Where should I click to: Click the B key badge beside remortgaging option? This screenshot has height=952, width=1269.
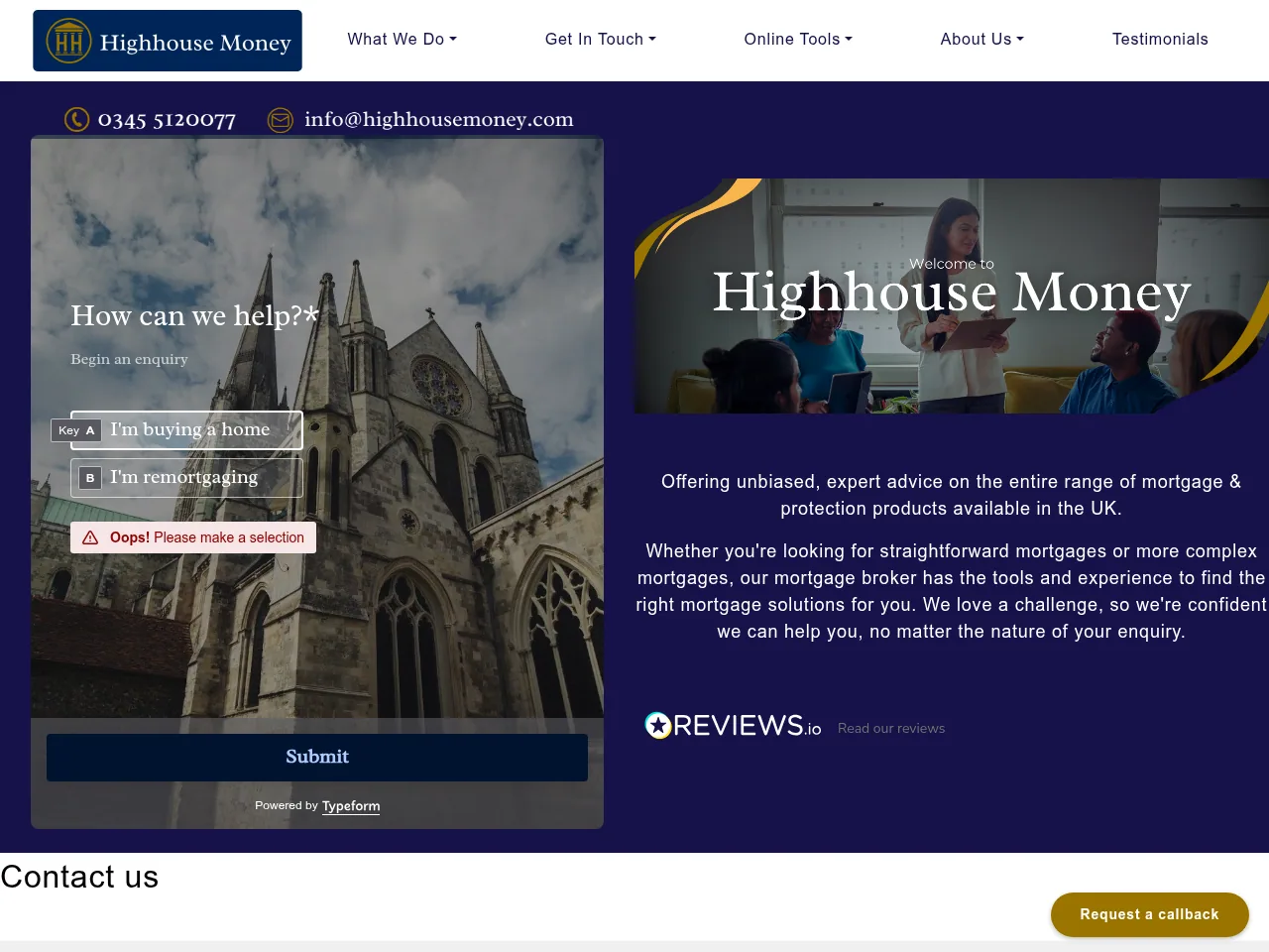[89, 478]
